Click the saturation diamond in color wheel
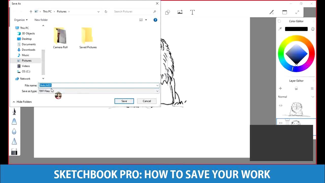This screenshot has height=183, width=325. [x=296, y=54]
